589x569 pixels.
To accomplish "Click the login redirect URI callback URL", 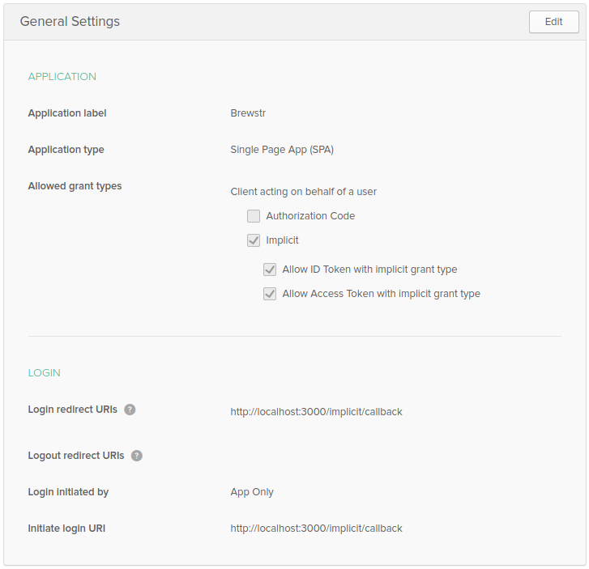I will (316, 412).
